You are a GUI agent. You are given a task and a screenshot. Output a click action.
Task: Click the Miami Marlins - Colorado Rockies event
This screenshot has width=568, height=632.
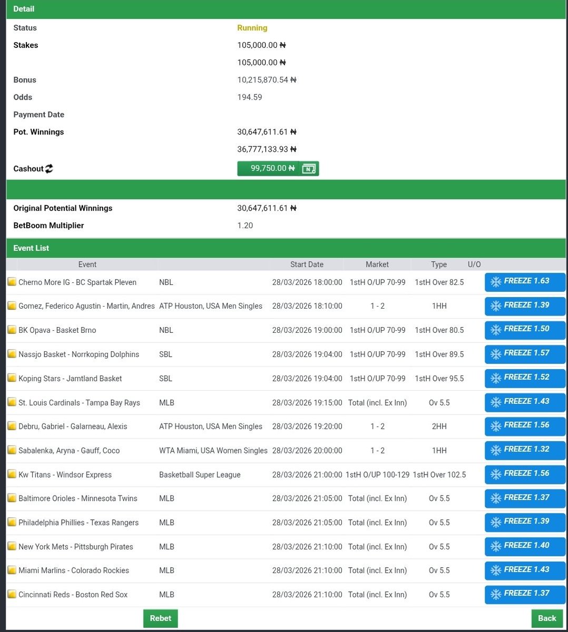point(74,570)
